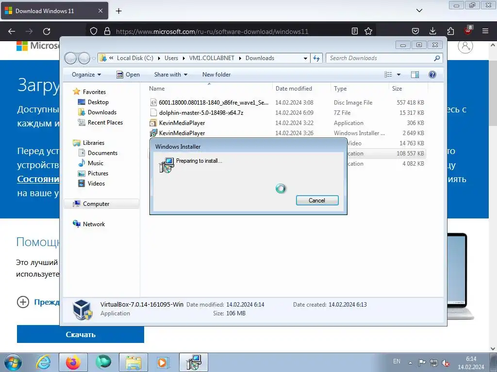This screenshot has width=497, height=372.
Task: Open the Share with dropdown
Action: pyautogui.click(x=170, y=75)
